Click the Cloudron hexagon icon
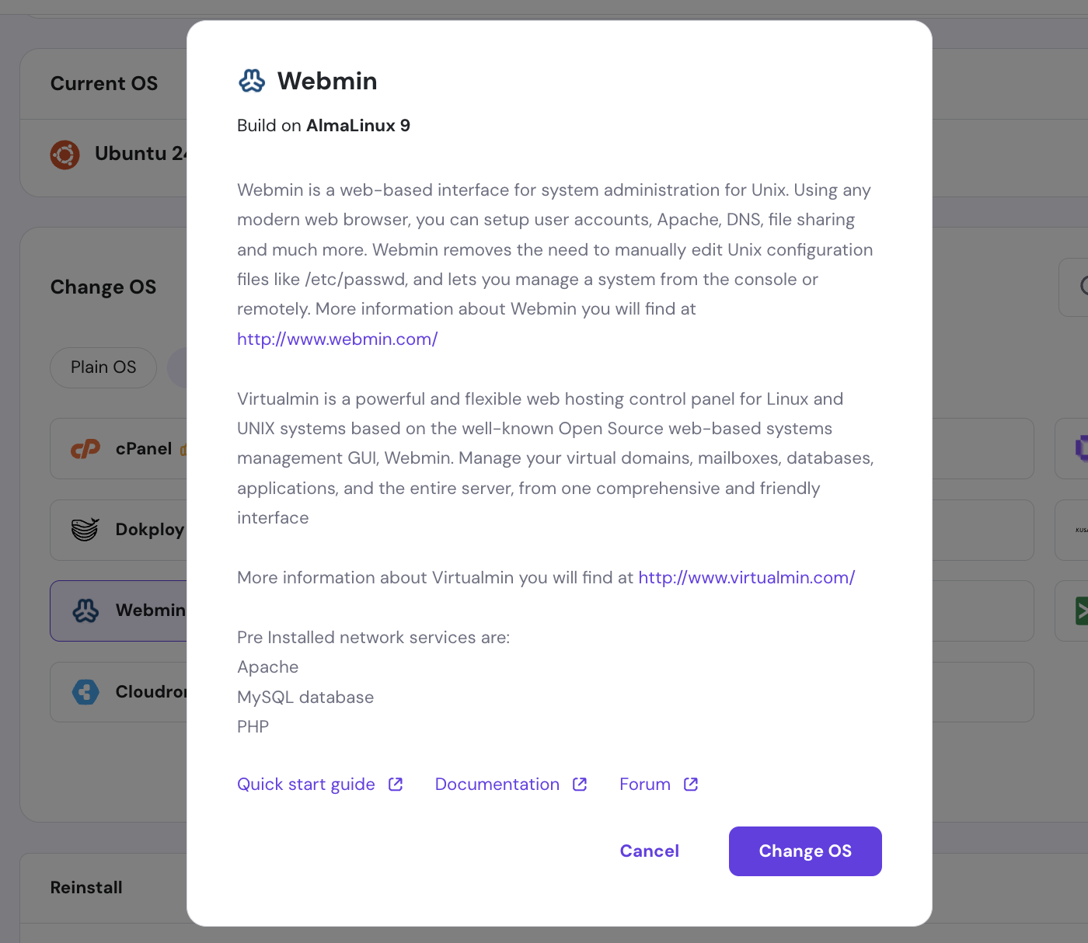This screenshot has height=943, width=1088. (85, 691)
